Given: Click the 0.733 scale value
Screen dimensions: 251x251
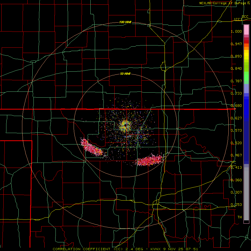Looking at the screenshot, I should click(x=236, y=93).
